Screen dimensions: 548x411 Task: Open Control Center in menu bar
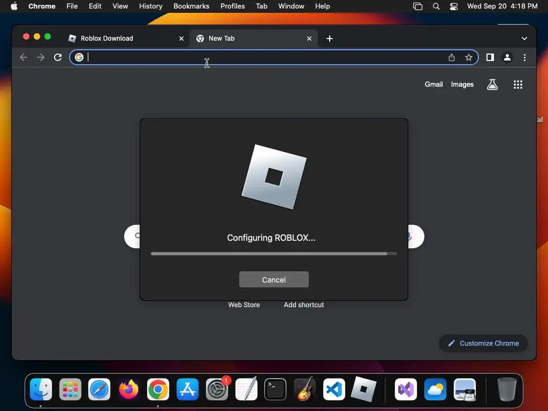pos(454,6)
